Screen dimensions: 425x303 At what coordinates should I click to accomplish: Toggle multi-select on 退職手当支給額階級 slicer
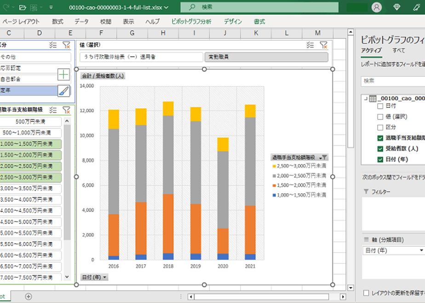tap(53, 110)
